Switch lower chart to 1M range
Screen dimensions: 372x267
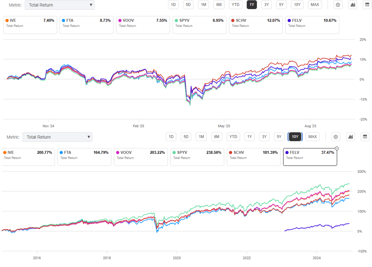click(x=201, y=137)
